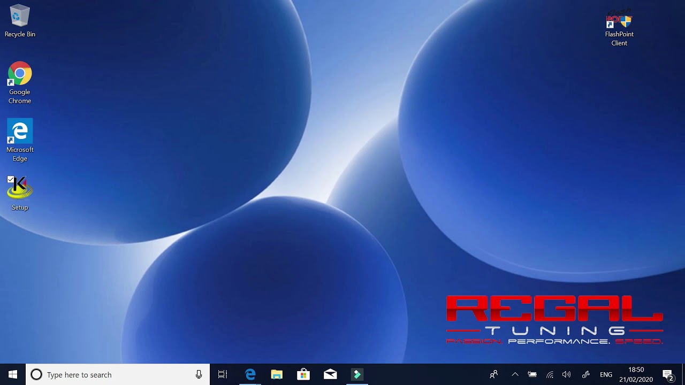
Task: Launch Edge from the taskbar
Action: (x=250, y=375)
